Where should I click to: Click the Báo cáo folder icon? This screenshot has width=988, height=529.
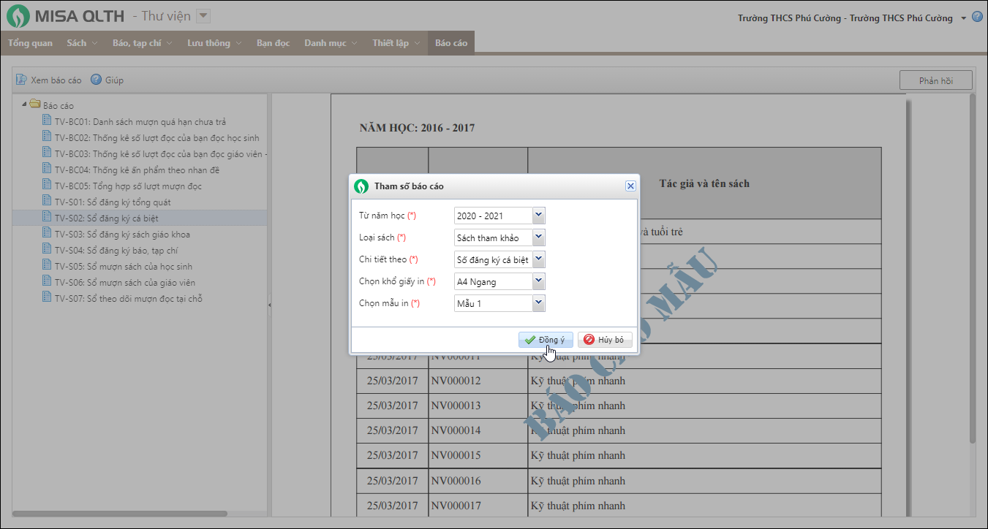(x=34, y=104)
